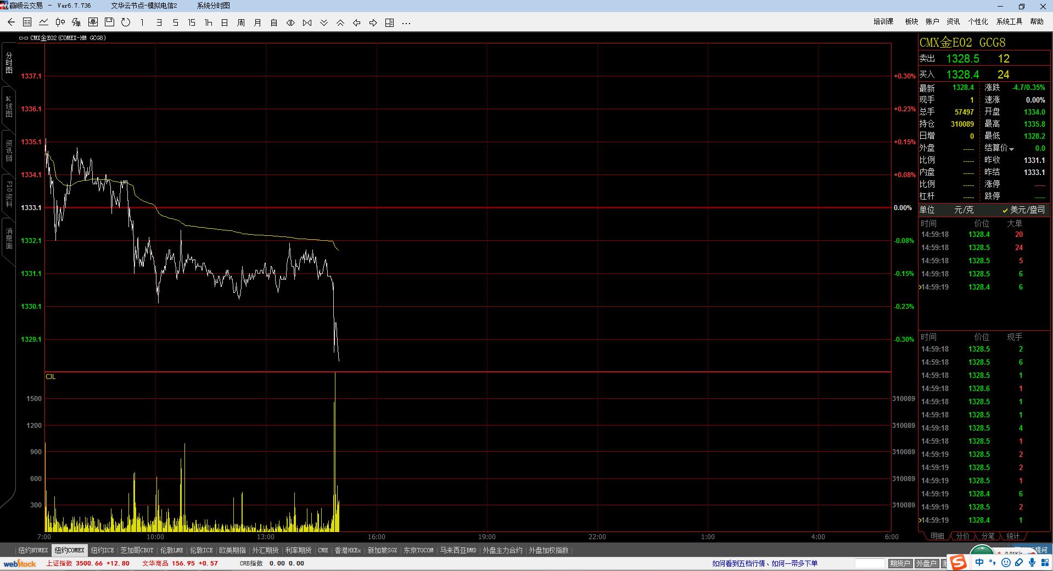Select the 15-minute period button
1053x571 pixels.
(x=192, y=22)
